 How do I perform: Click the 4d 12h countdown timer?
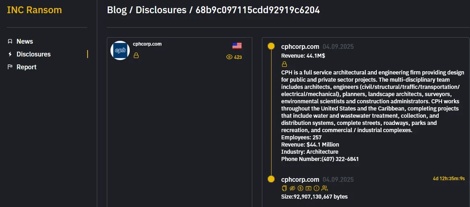point(449,179)
